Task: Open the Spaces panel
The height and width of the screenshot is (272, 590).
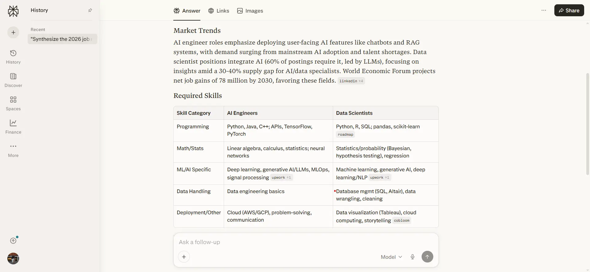Action: coord(13,103)
